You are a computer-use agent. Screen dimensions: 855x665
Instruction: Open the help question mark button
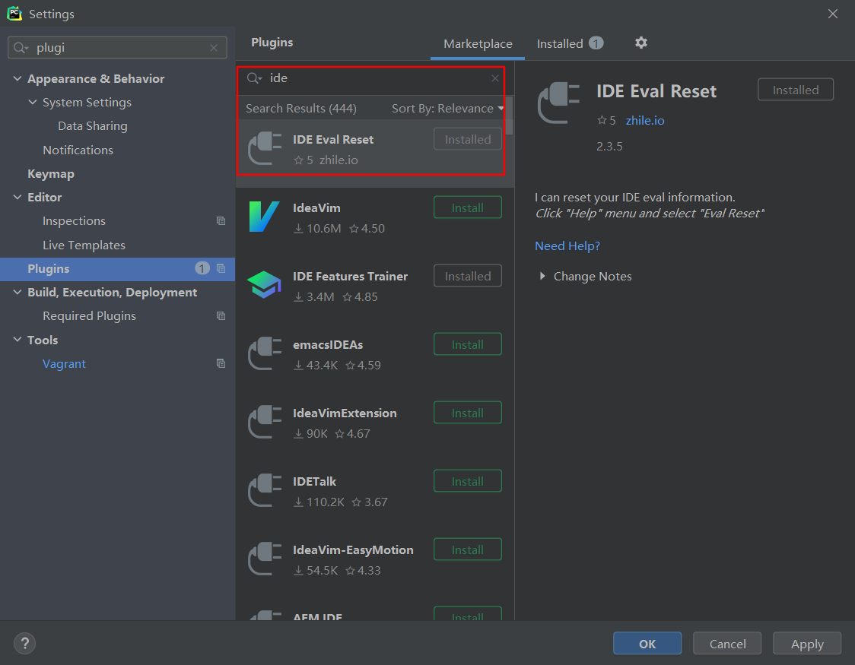(24, 643)
